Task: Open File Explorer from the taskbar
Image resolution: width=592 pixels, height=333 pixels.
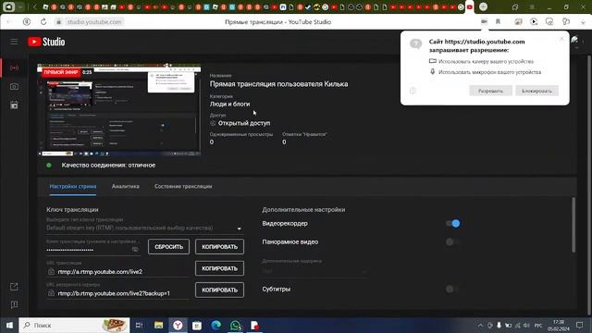Action: tap(158, 325)
